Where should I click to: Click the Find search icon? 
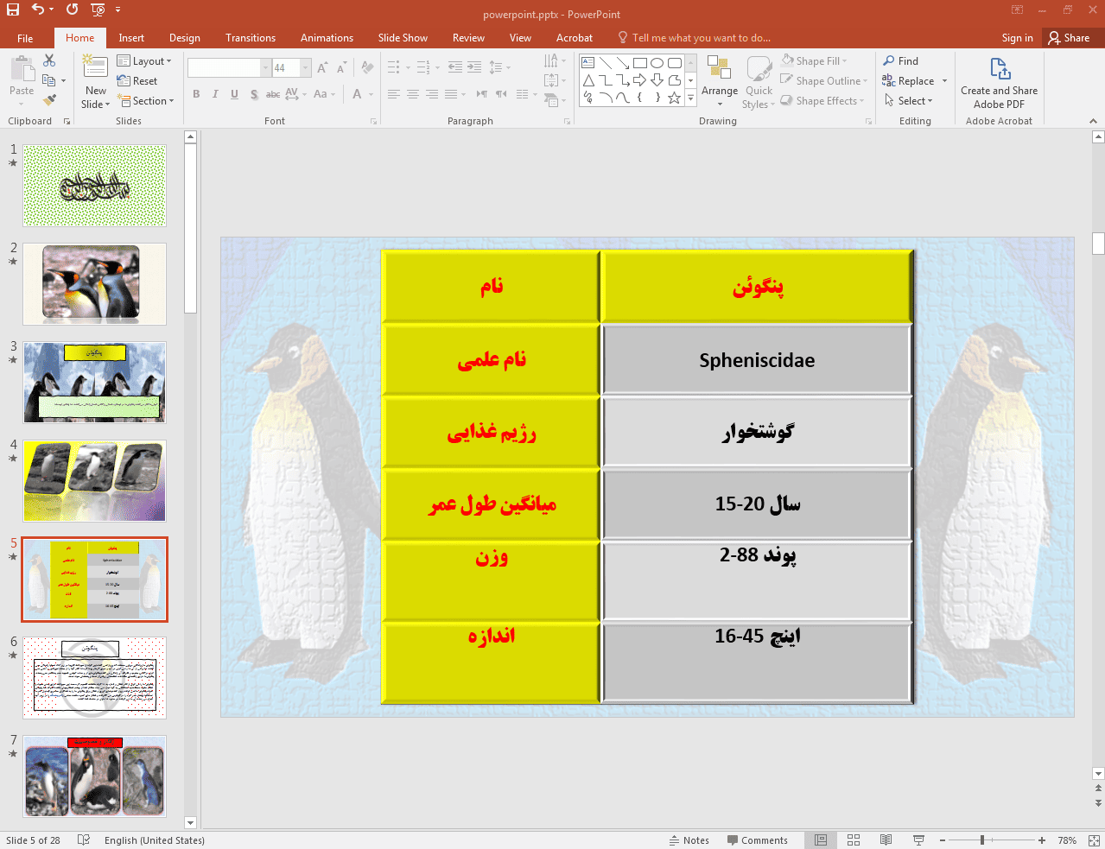(889, 61)
